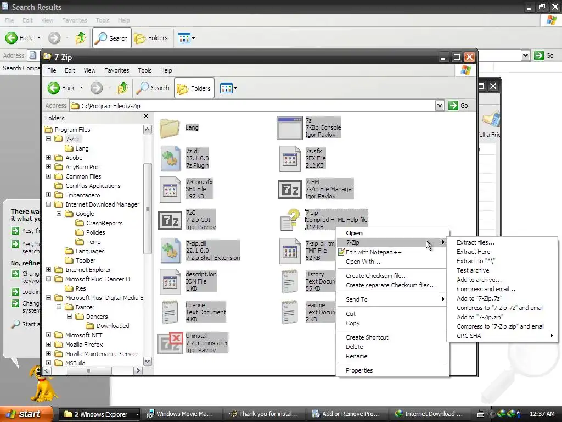Choose Test archive in 7-Zip submenu
Screen dimensions: 562x422
click(502, 270)
